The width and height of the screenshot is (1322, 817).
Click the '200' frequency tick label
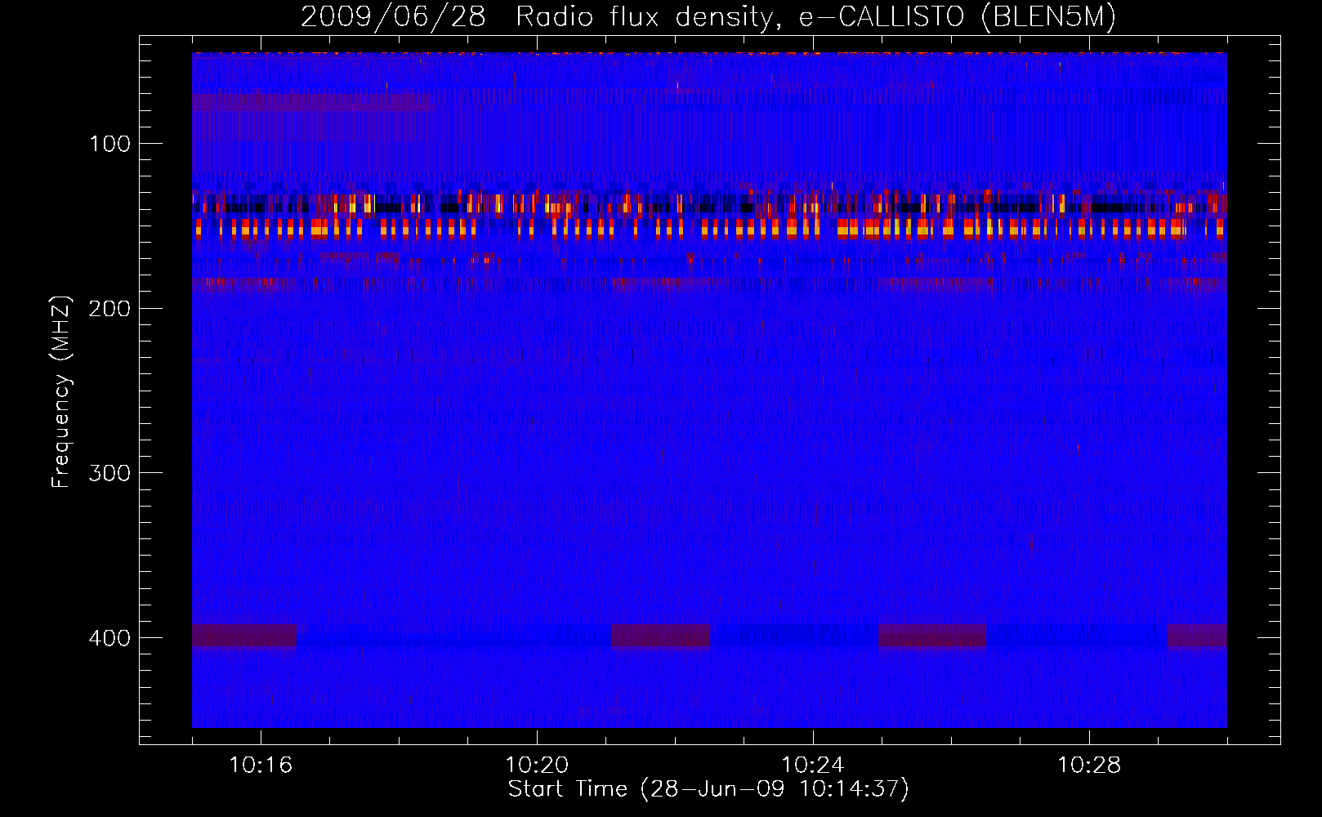[x=109, y=309]
